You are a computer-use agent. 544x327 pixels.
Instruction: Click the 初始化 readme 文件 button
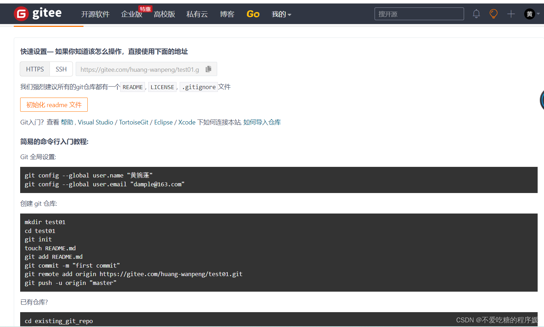(54, 105)
